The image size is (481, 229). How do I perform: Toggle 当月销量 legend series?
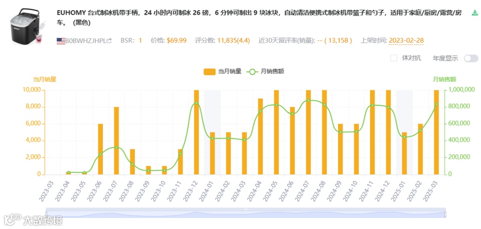(222, 72)
